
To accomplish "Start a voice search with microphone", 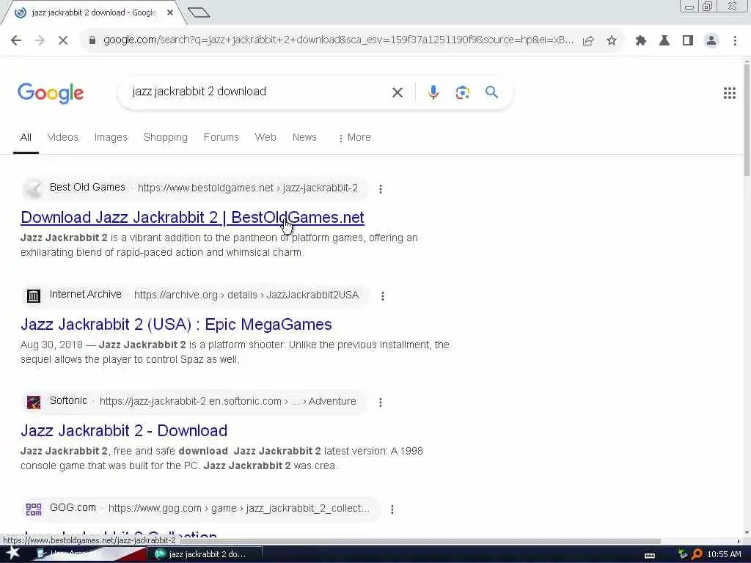I will (433, 92).
